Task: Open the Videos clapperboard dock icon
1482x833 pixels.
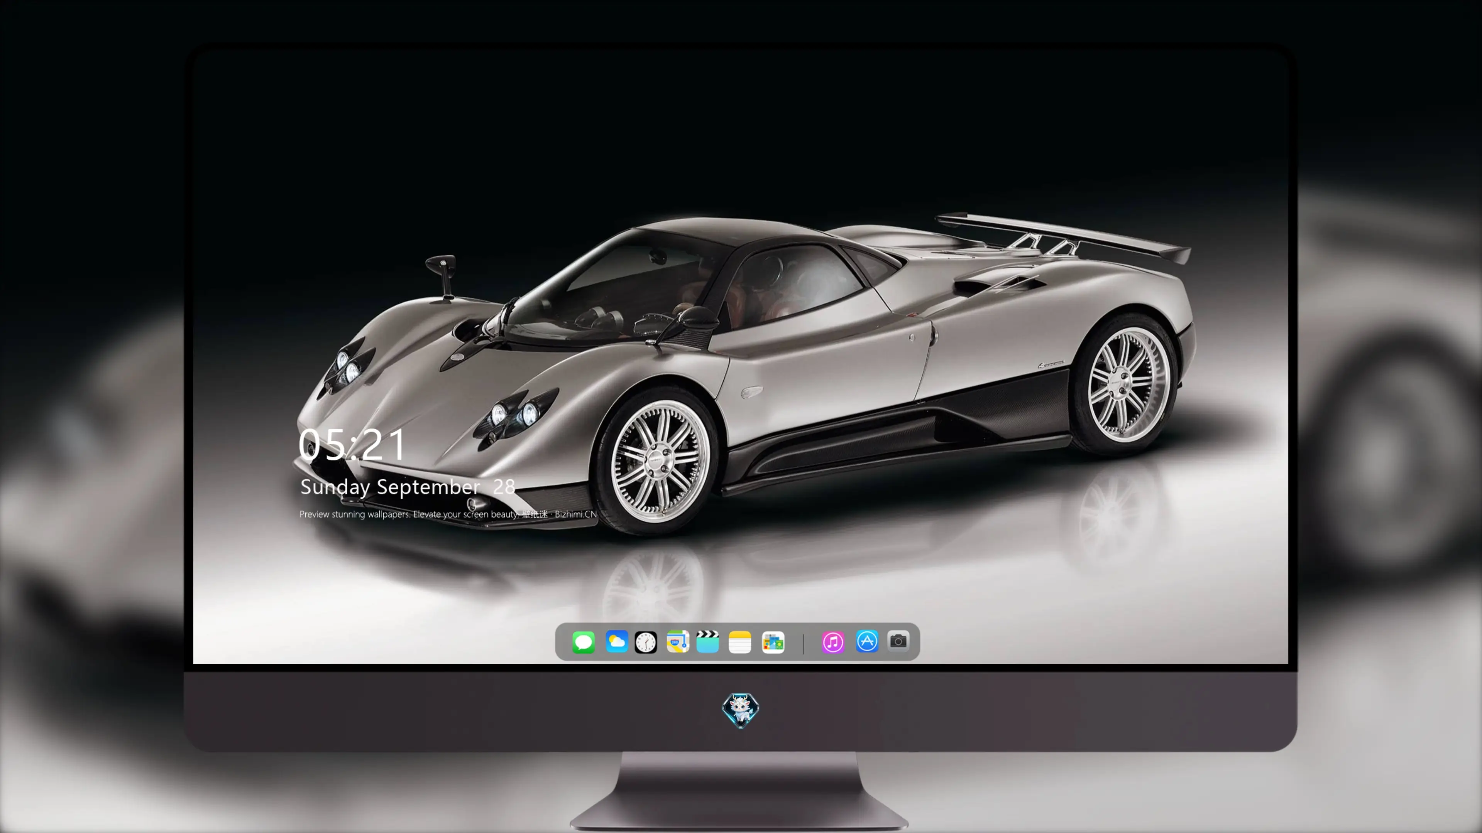Action: tap(708, 642)
